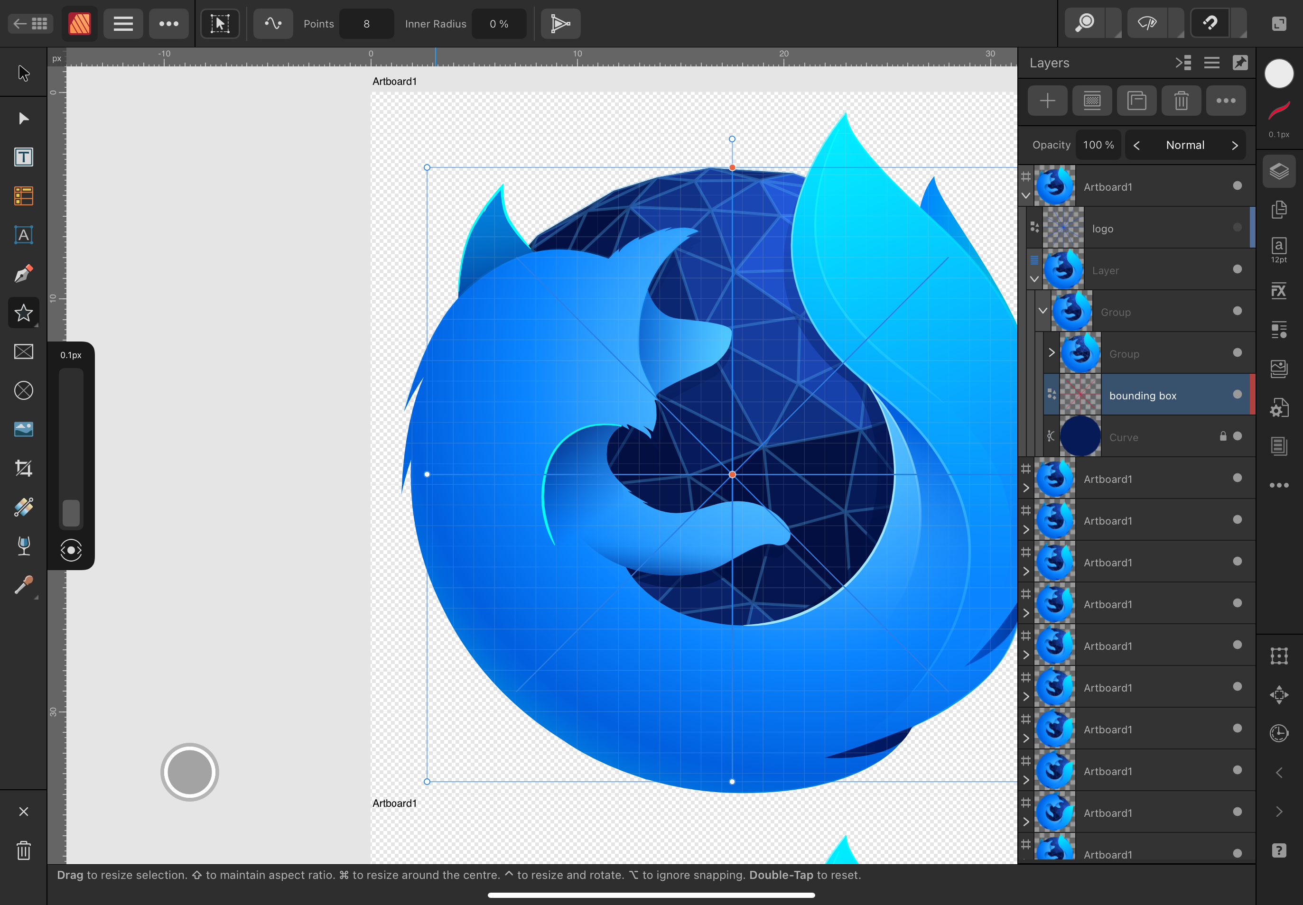Show the logo layer
The height and width of the screenshot is (905, 1303).
1237,227
